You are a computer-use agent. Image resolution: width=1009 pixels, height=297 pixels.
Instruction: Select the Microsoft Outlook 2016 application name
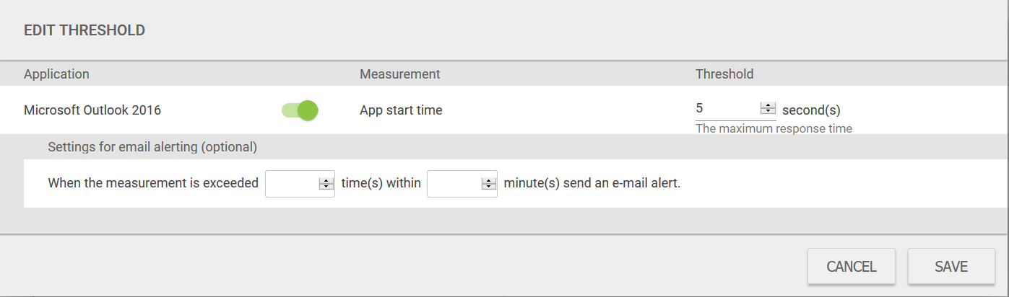pyautogui.click(x=92, y=110)
